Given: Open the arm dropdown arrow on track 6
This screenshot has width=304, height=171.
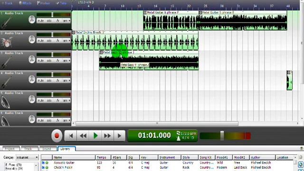Looking at the screenshot, I should 69,120.
